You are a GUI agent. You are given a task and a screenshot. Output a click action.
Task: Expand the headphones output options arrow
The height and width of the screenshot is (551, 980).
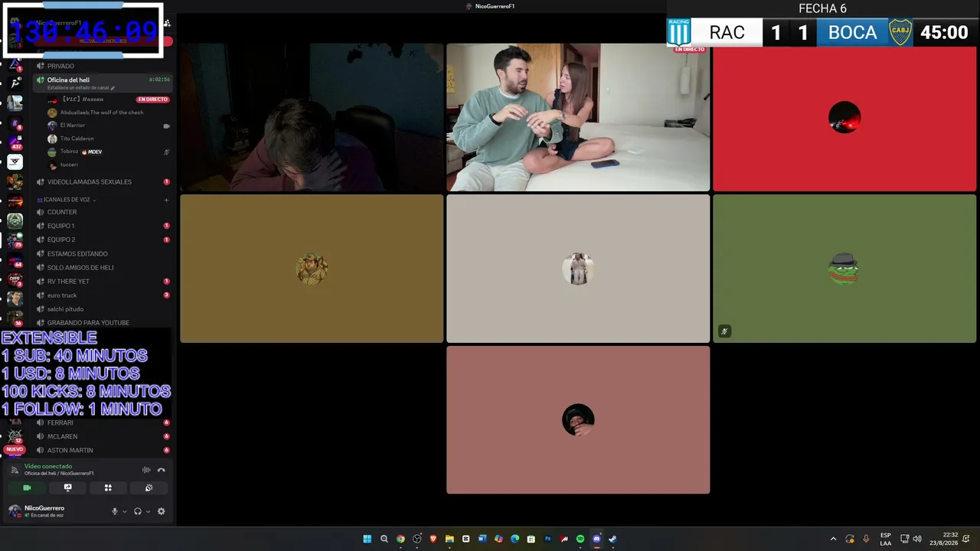148,511
